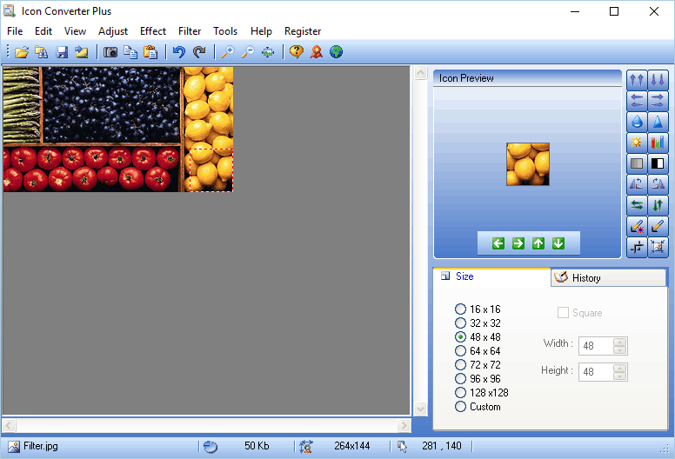Adjust brightness with the sun icon

(x=637, y=143)
